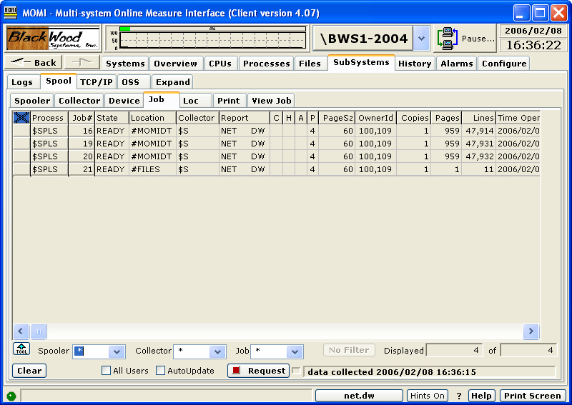The width and height of the screenshot is (572, 405).
Task: Click the forward navigation arrow button
Action: tap(82, 62)
